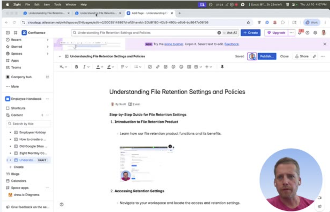Insert an action item checkbox
The width and height of the screenshot is (330, 212).
pyautogui.click(x=150, y=67)
